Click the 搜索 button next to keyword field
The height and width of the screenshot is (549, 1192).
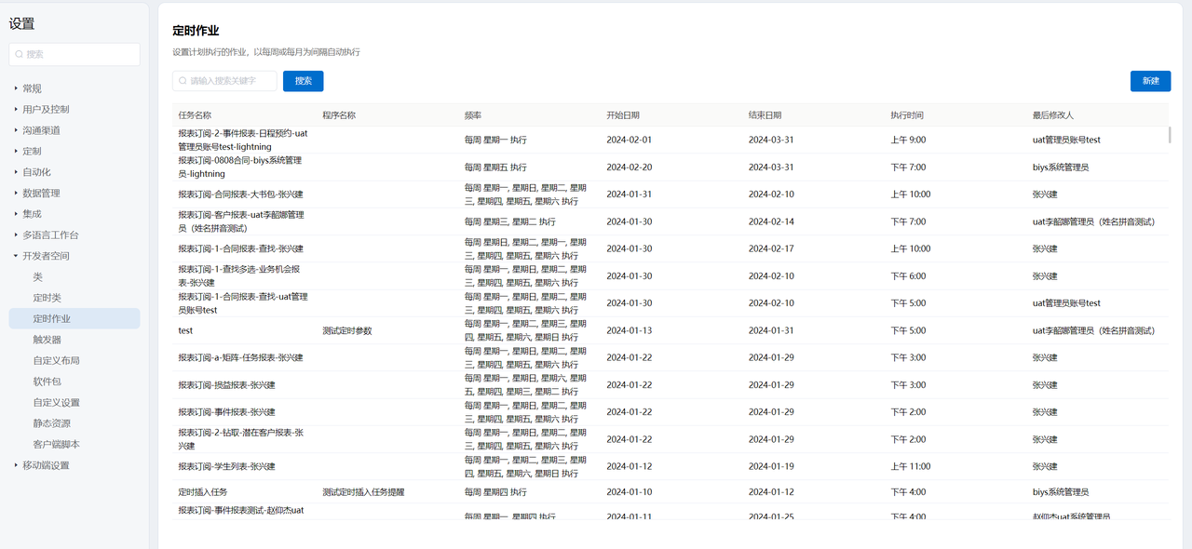[x=303, y=81]
